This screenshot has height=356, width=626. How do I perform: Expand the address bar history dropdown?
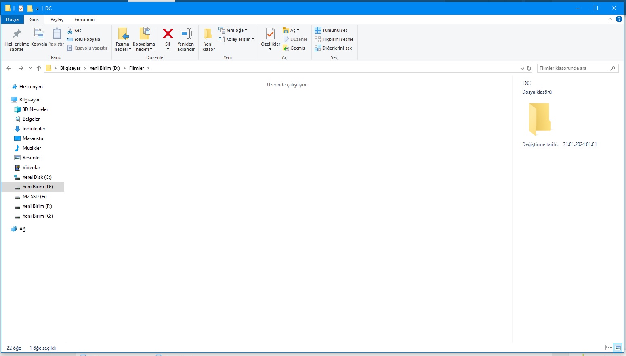pyautogui.click(x=522, y=68)
